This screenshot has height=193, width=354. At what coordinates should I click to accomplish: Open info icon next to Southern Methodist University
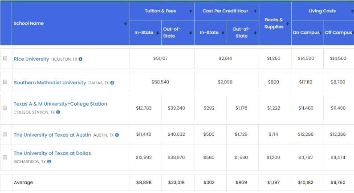(112, 83)
